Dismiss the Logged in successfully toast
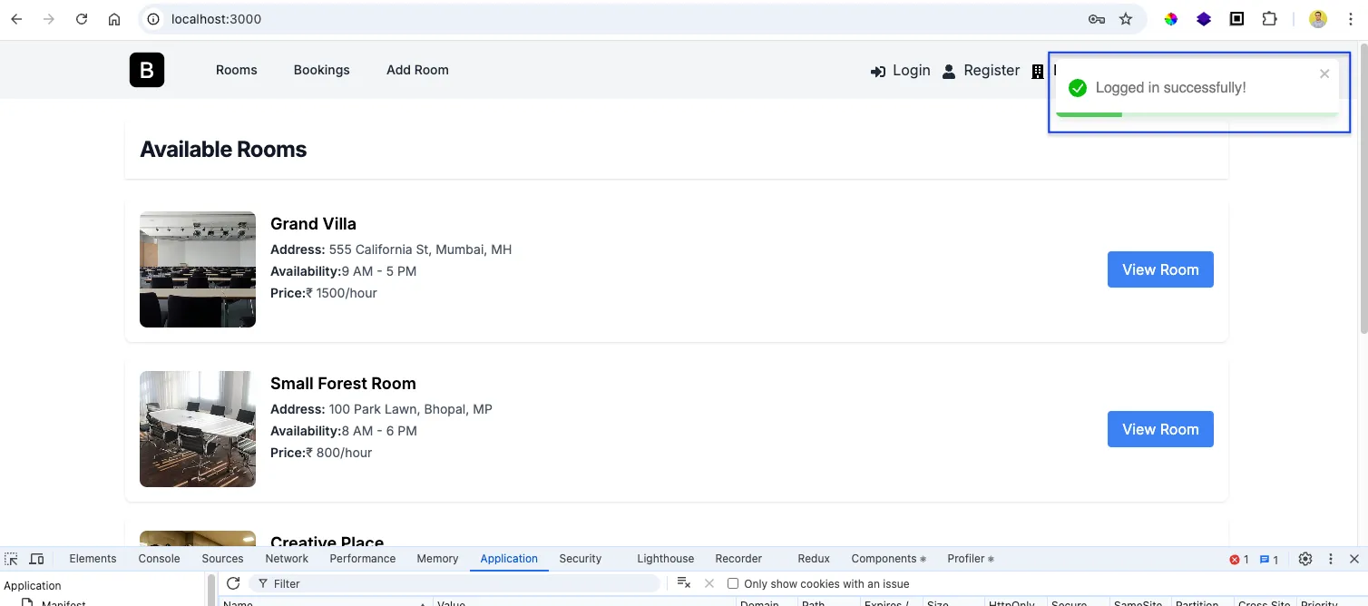Image resolution: width=1368 pixels, height=606 pixels. click(x=1324, y=74)
